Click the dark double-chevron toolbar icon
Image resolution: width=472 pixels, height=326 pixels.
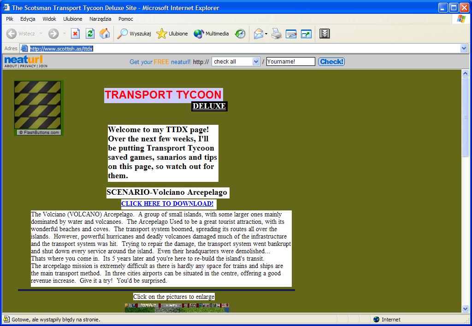pos(324,34)
